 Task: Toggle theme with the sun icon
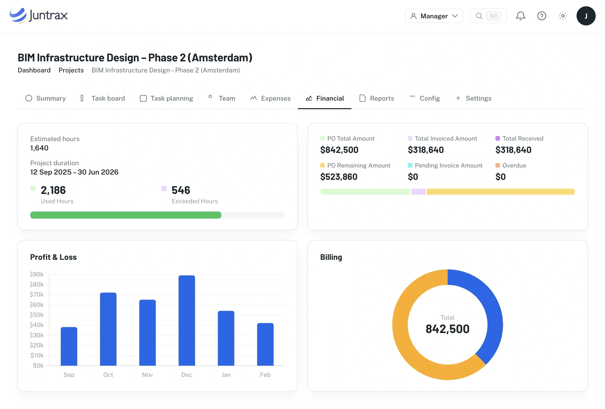point(563,16)
